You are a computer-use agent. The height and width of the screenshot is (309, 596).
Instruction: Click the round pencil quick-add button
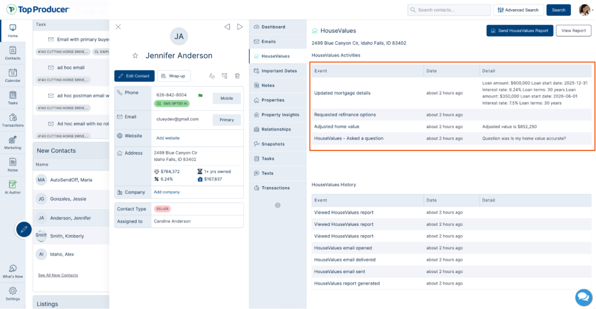point(23,229)
